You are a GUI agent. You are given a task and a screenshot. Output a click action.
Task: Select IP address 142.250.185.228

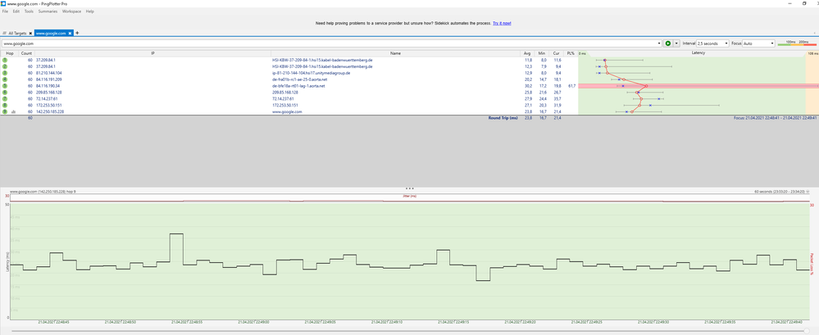(x=50, y=111)
